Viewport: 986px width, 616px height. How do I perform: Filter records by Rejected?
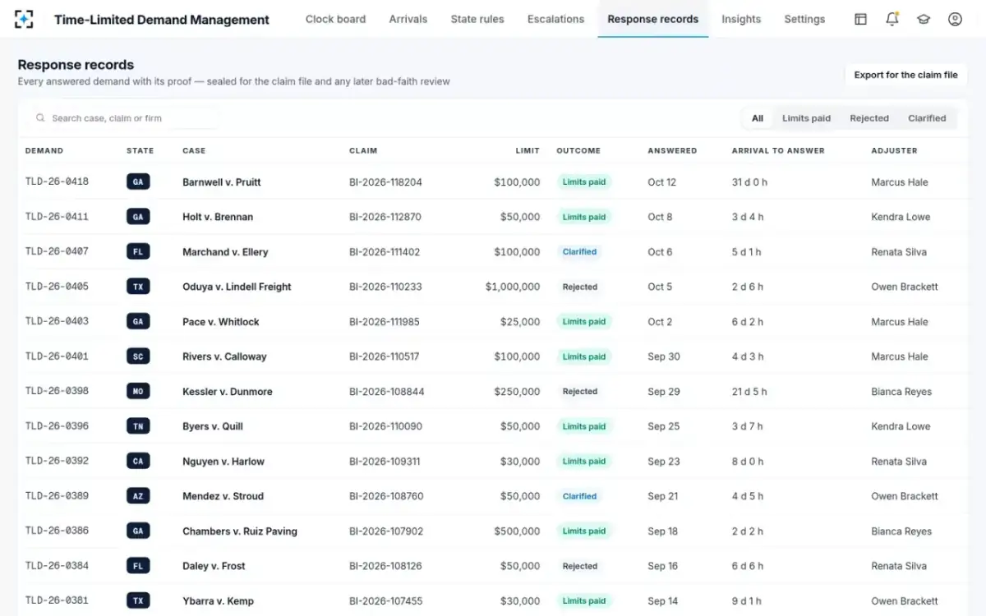[869, 118]
